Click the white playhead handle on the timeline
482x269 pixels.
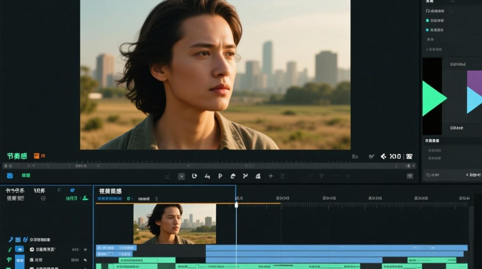tap(236, 204)
